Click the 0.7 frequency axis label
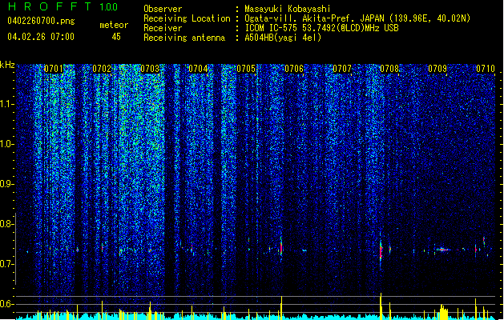The width and height of the screenshot is (504, 320). click(7, 264)
